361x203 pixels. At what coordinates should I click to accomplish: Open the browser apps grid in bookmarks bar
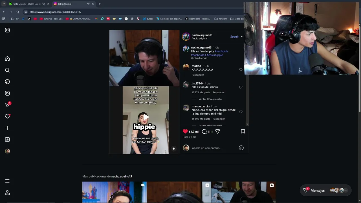(4, 19)
